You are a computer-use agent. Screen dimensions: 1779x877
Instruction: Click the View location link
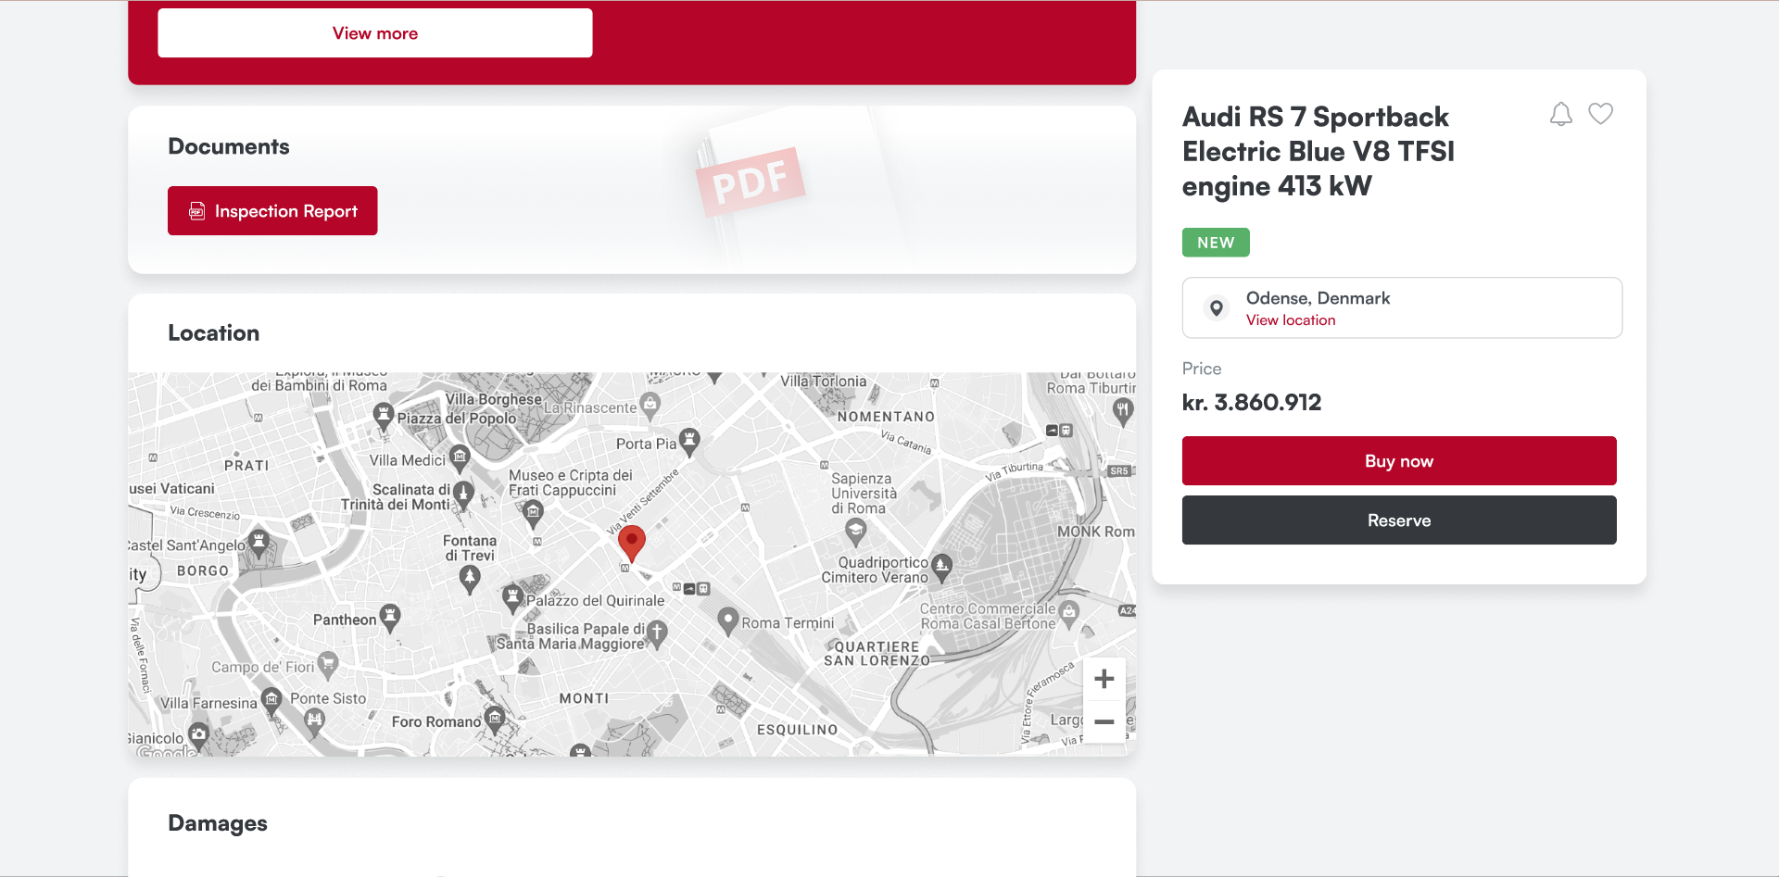(1291, 320)
